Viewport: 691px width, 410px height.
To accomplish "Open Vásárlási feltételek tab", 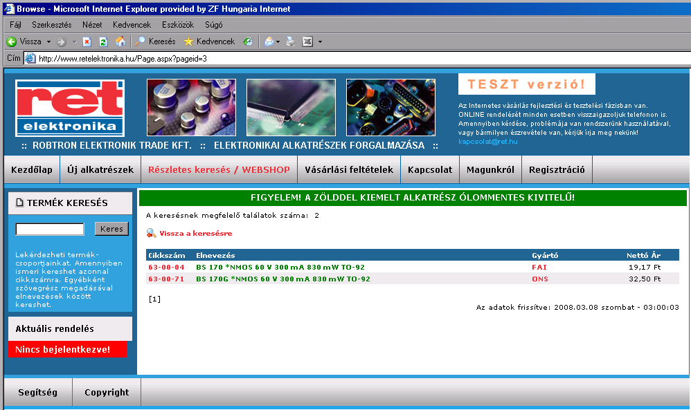I will [349, 169].
